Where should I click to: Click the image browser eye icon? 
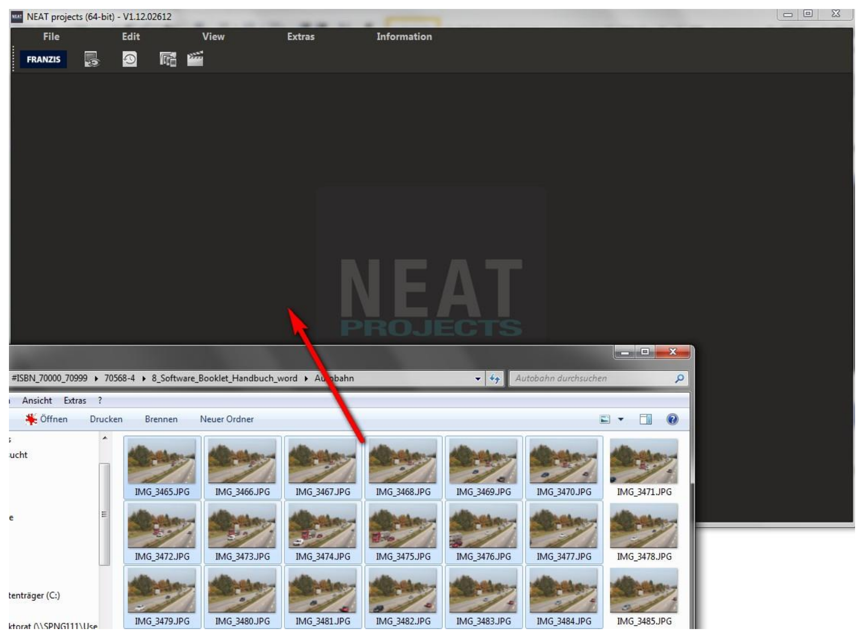[x=92, y=59]
